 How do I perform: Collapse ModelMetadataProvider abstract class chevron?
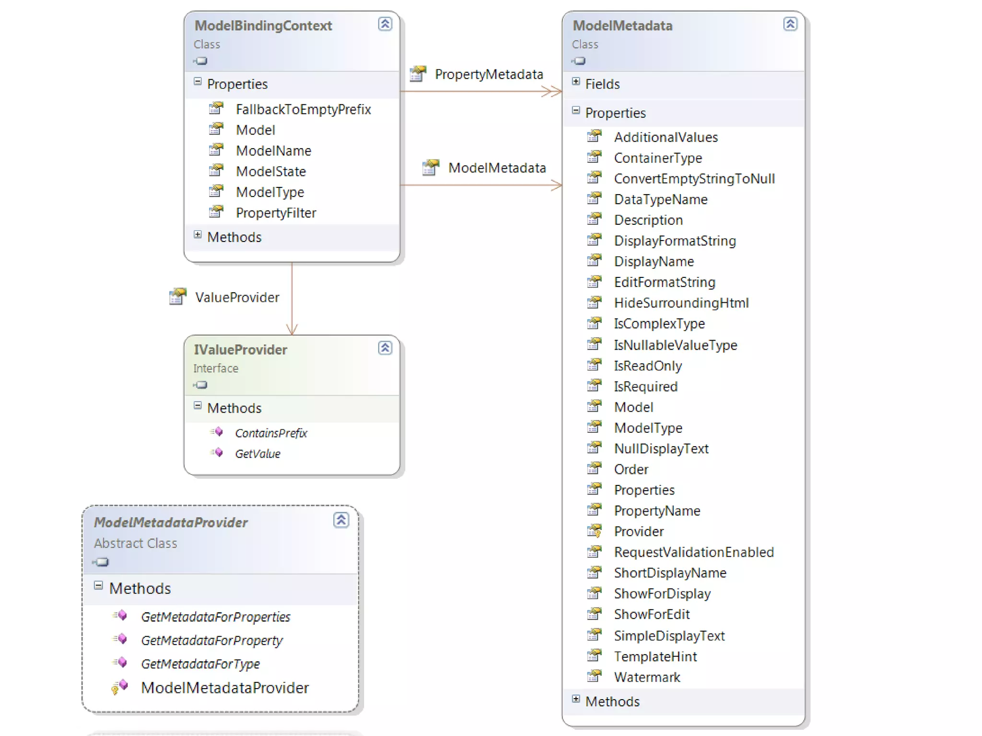coord(341,520)
